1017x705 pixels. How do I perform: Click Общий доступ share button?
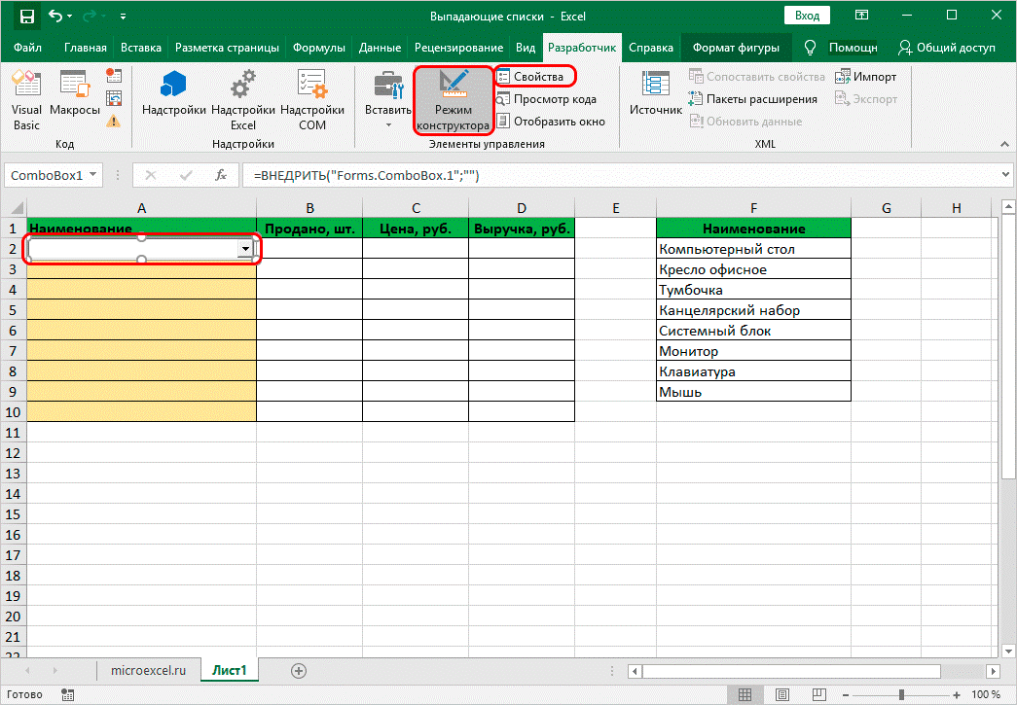[x=947, y=48]
